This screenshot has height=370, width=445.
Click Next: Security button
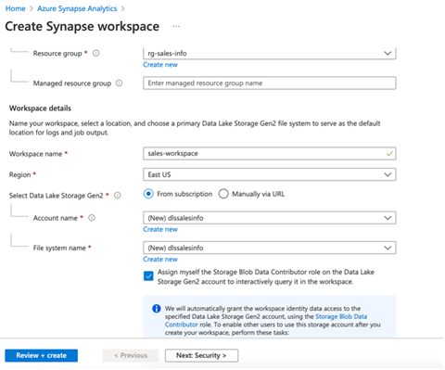(x=201, y=355)
